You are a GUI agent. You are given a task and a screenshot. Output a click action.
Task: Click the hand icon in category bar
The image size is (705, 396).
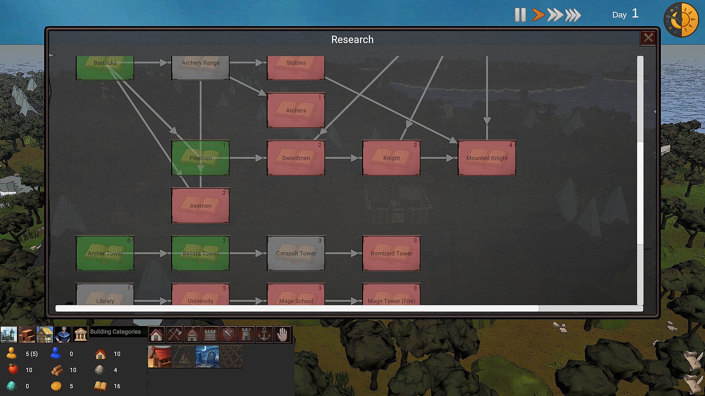(x=282, y=334)
